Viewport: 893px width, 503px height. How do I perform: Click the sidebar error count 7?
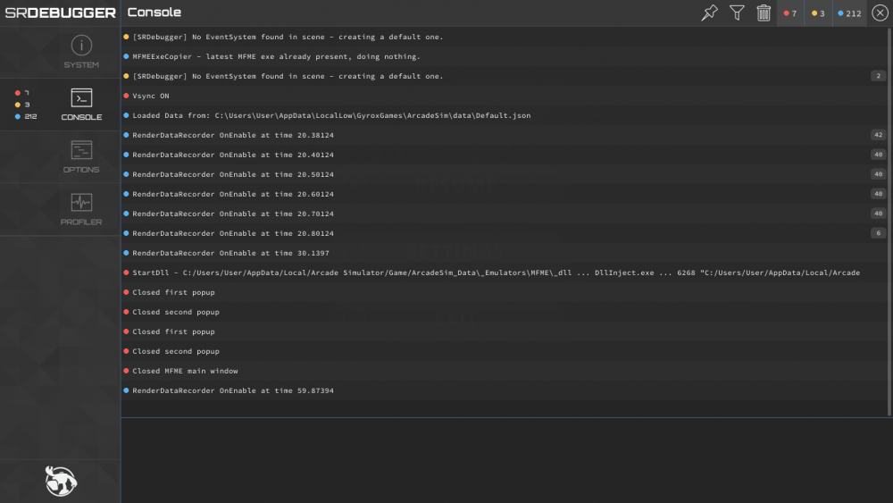pos(23,93)
